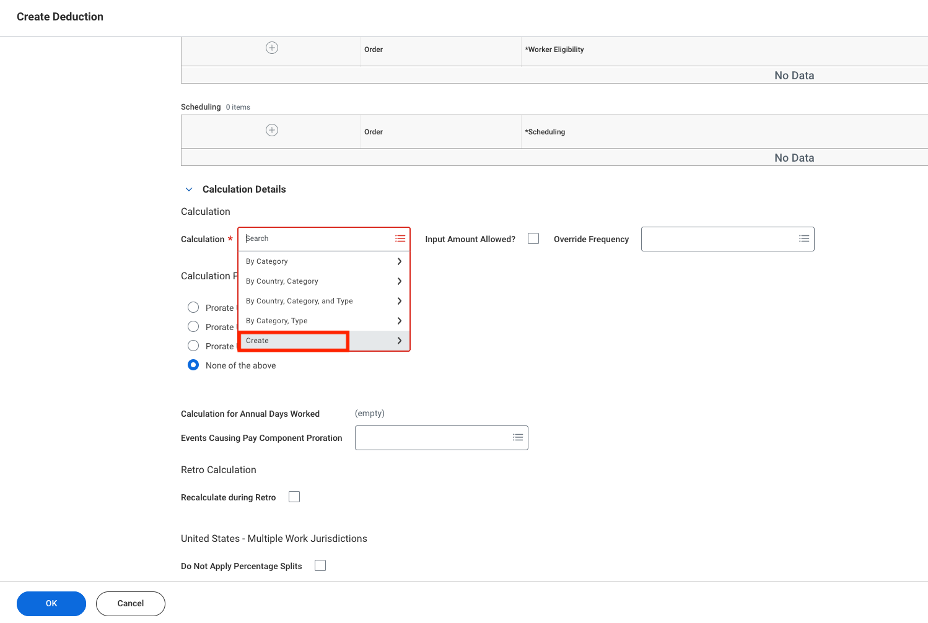Click the Override Frequency input field
This screenshot has width=928, height=623.
(728, 239)
